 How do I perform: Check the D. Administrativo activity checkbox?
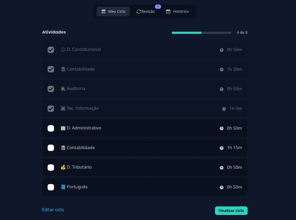[51, 128]
